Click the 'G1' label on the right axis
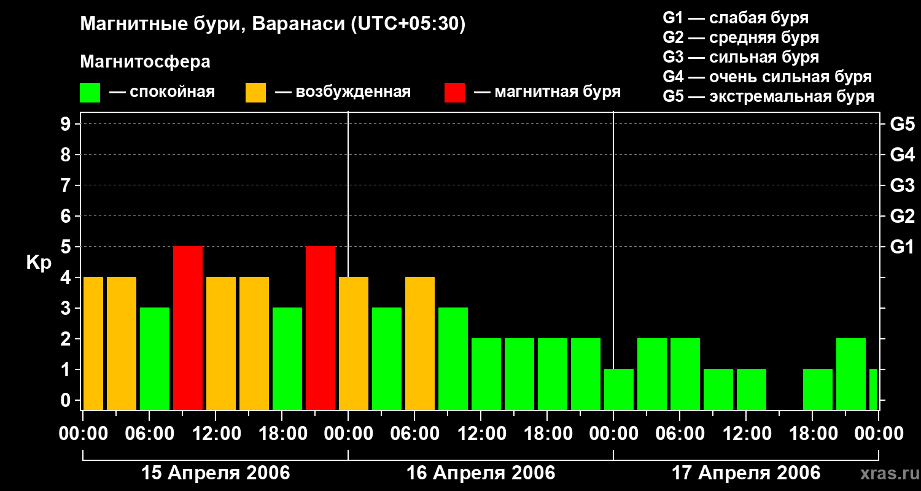This screenshot has width=921, height=491. click(902, 247)
